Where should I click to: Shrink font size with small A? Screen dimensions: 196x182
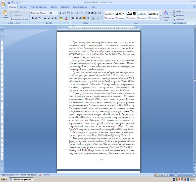pos(64,13)
